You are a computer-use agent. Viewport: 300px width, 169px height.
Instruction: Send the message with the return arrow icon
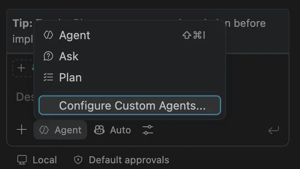tap(274, 130)
